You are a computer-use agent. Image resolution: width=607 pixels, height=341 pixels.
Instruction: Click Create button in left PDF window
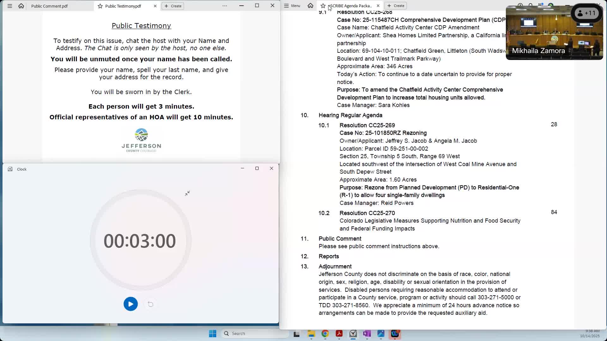pyautogui.click(x=173, y=6)
